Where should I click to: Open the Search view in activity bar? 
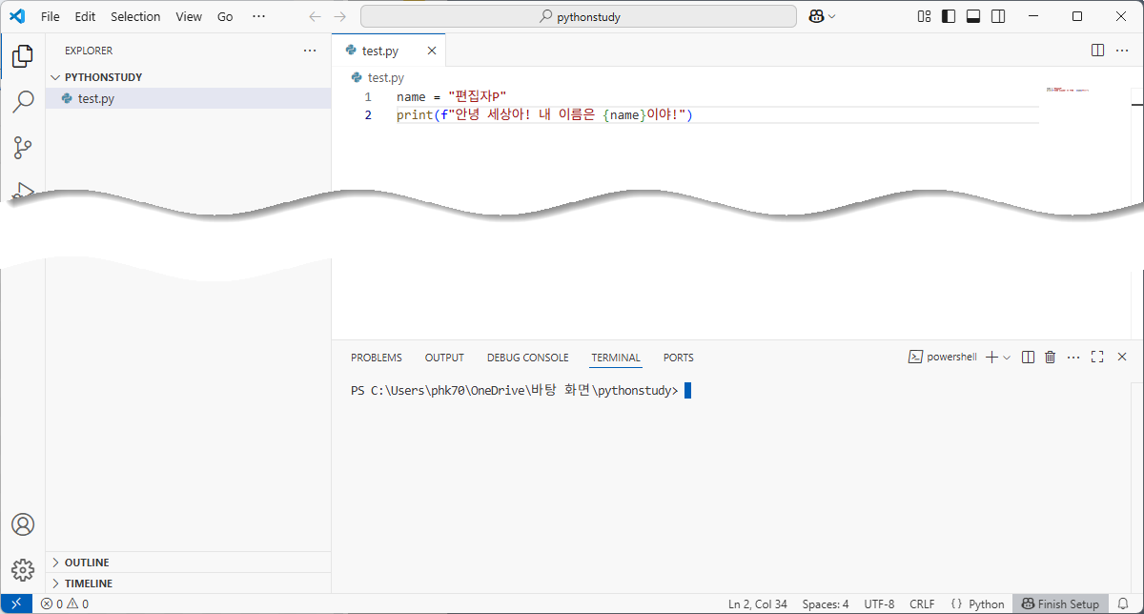23,102
